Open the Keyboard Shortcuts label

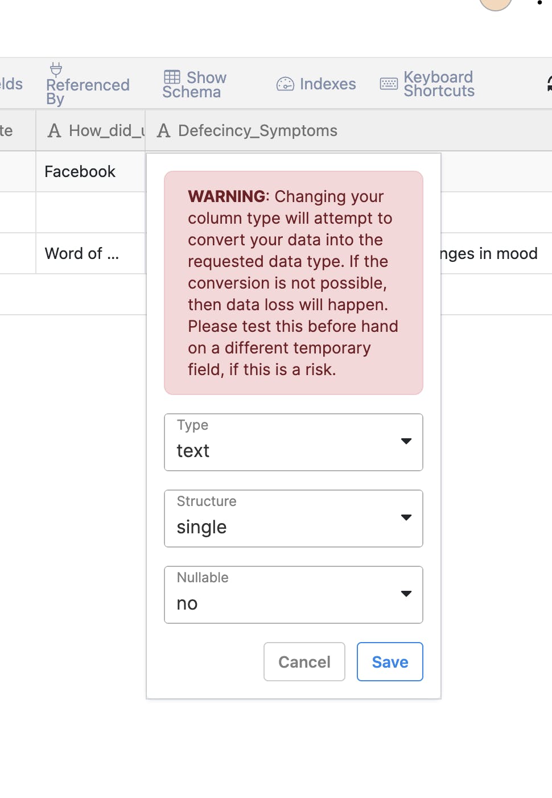pyautogui.click(x=439, y=84)
